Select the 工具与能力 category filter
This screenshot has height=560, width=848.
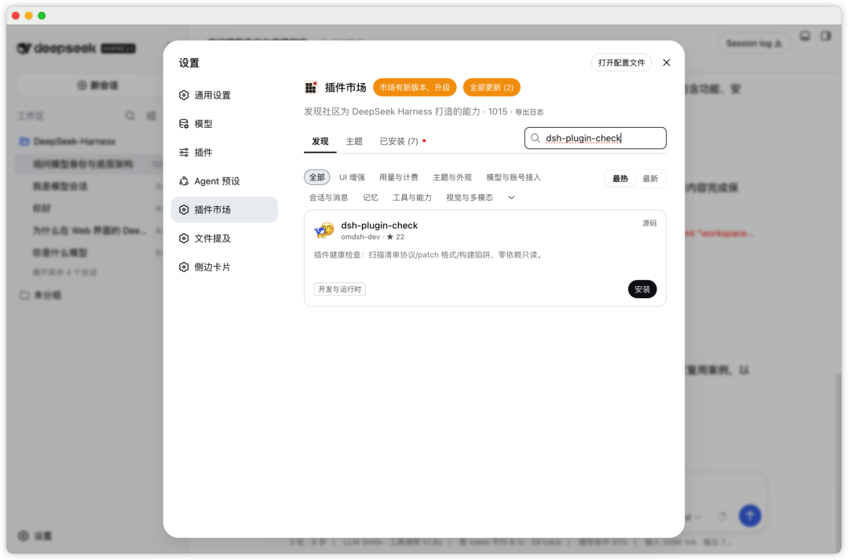coord(412,198)
